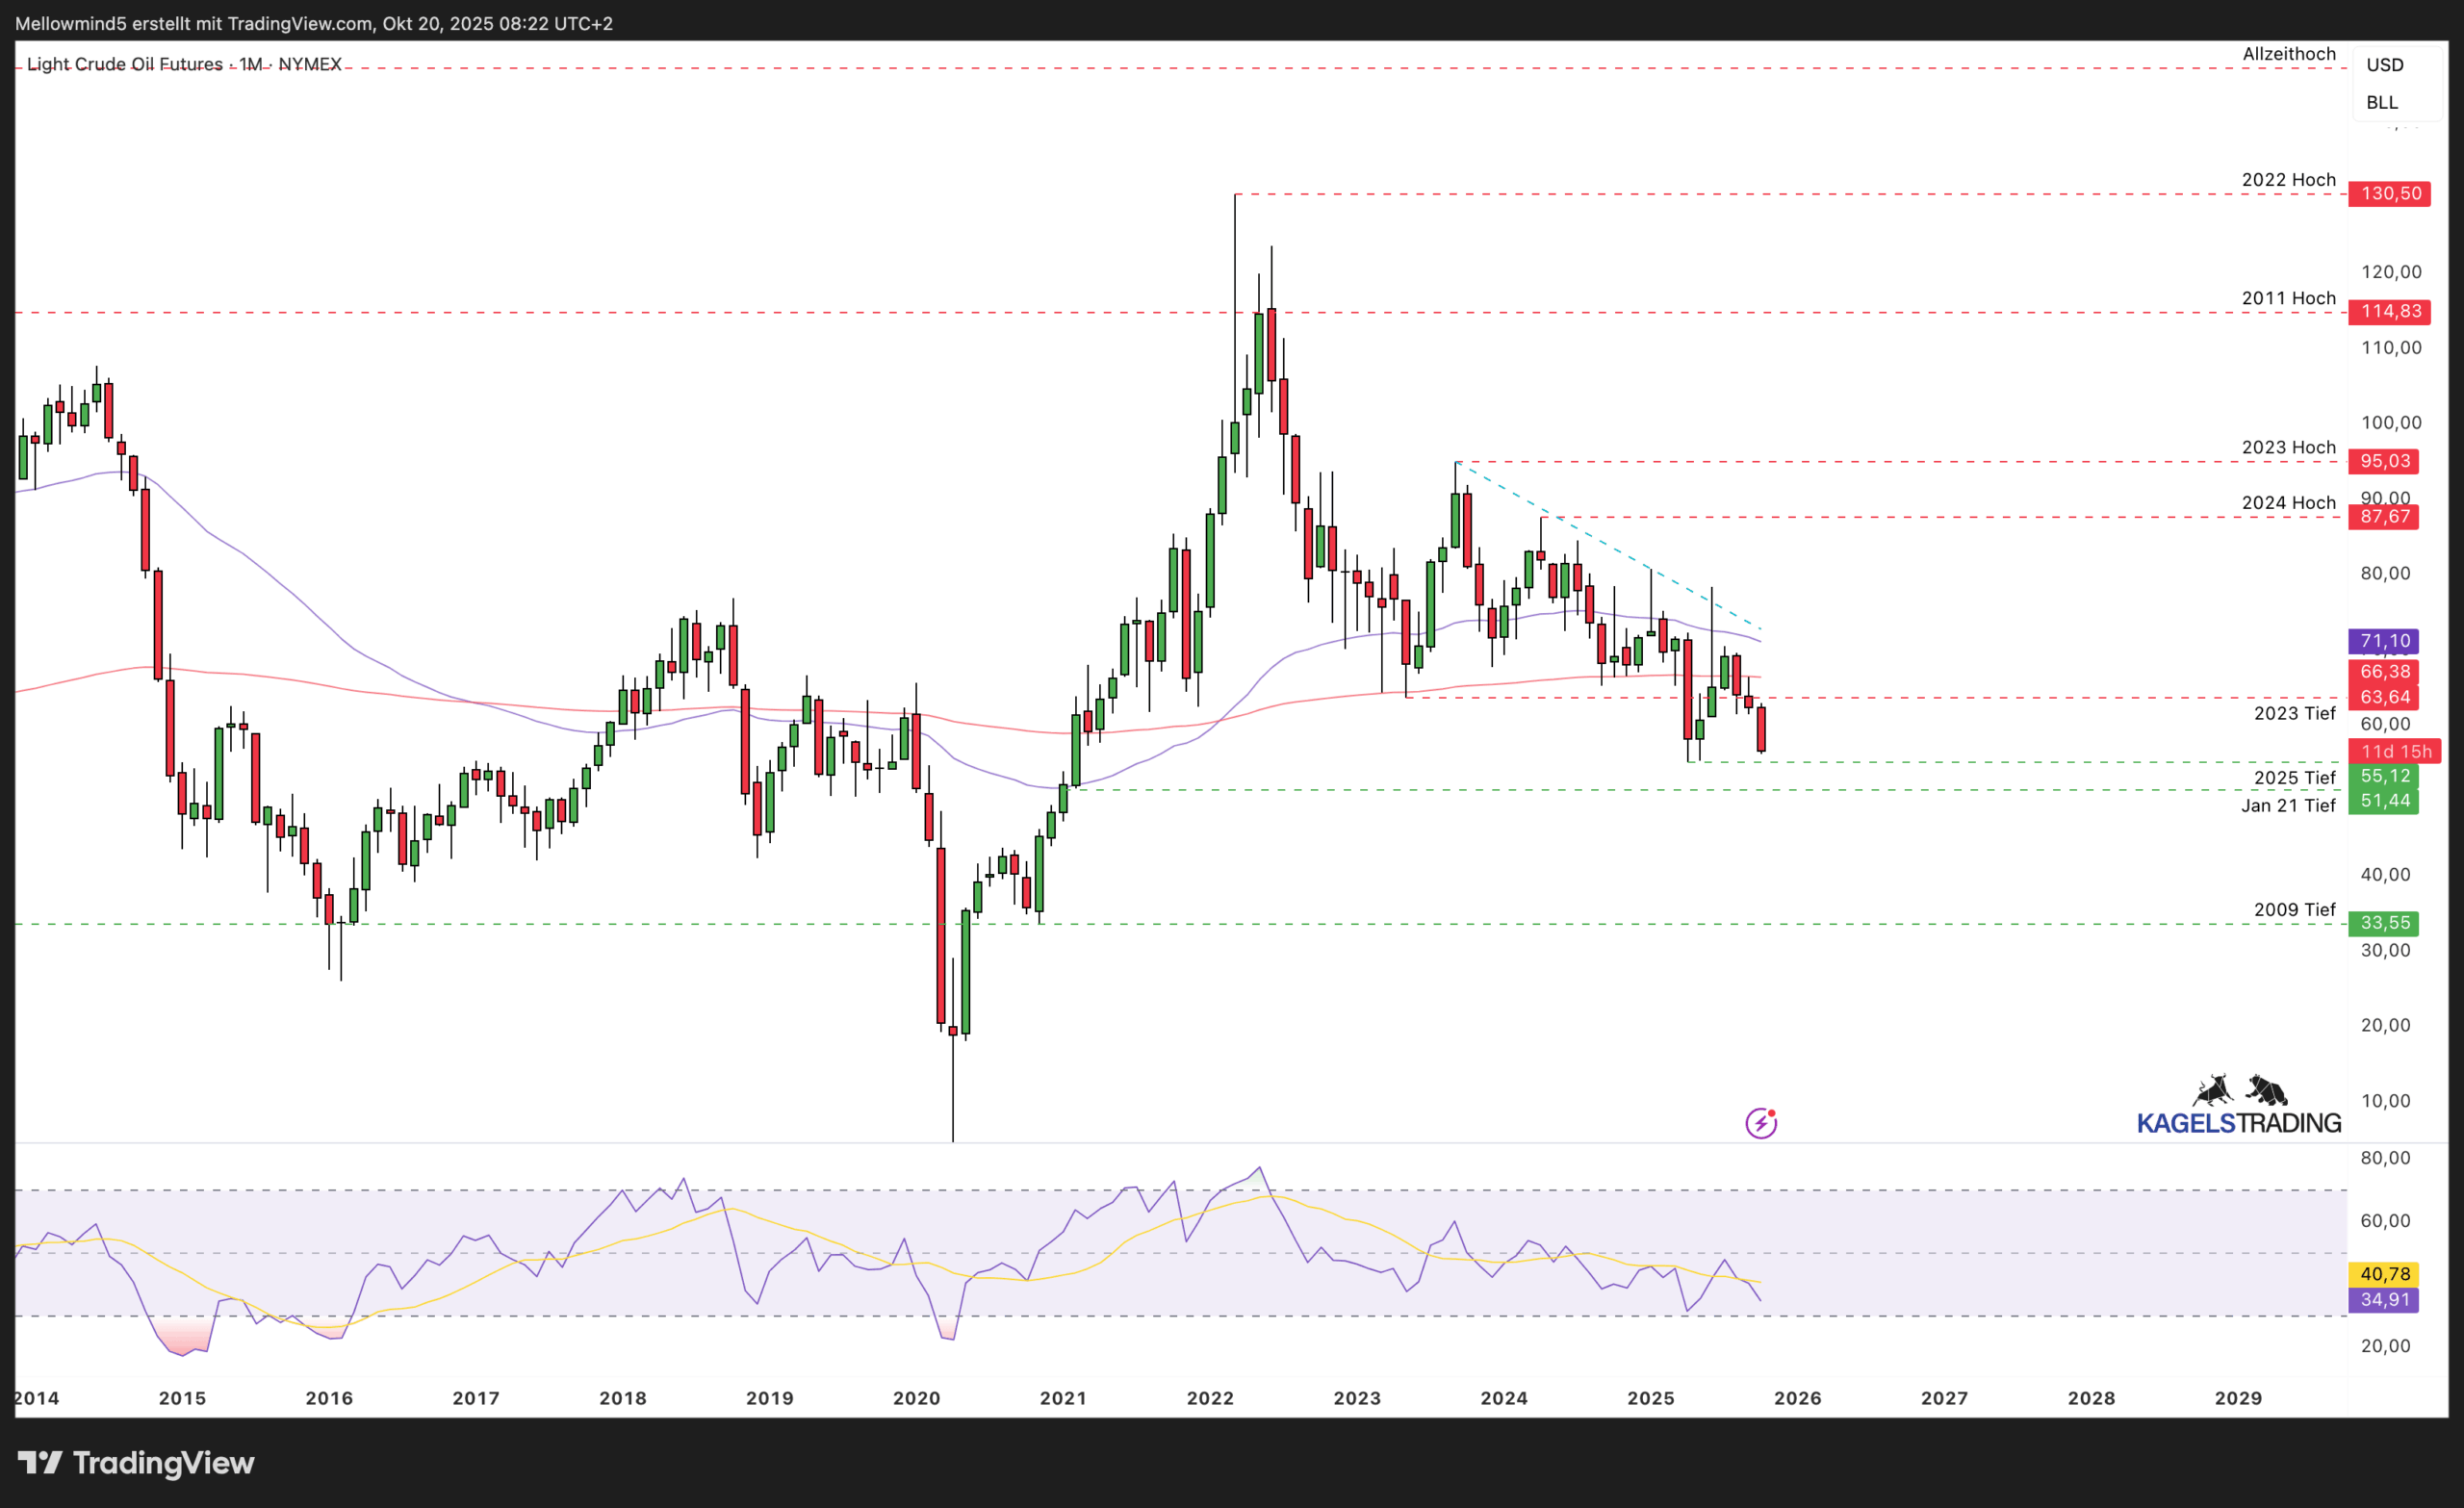
Task: Click the purple 34,91 RSI value label
Action: 2384,1300
